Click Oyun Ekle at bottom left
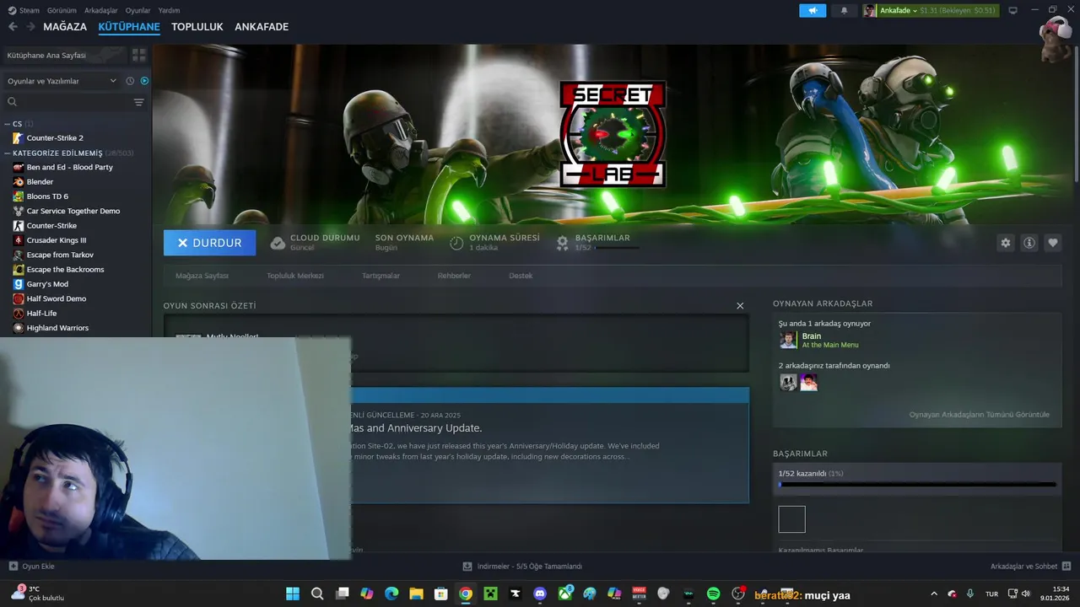Image resolution: width=1080 pixels, height=607 pixels. click(32, 567)
